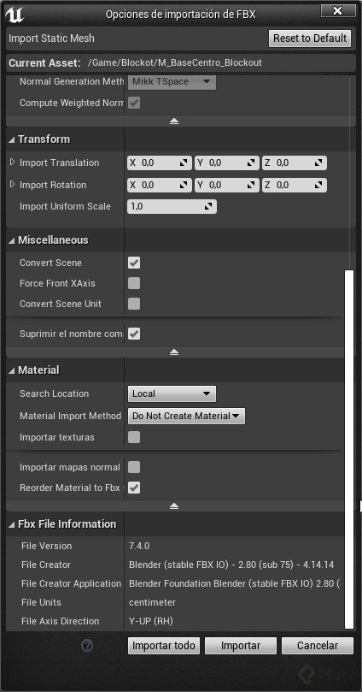Click the X translation field spinner arrow
Image resolution: width=362 pixels, height=692 pixels.
point(184,163)
